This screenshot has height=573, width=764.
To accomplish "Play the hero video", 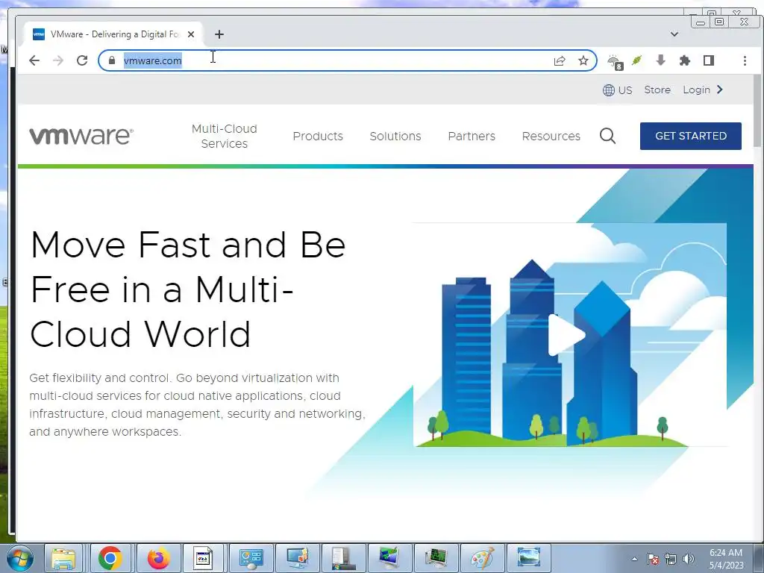I will (566, 335).
